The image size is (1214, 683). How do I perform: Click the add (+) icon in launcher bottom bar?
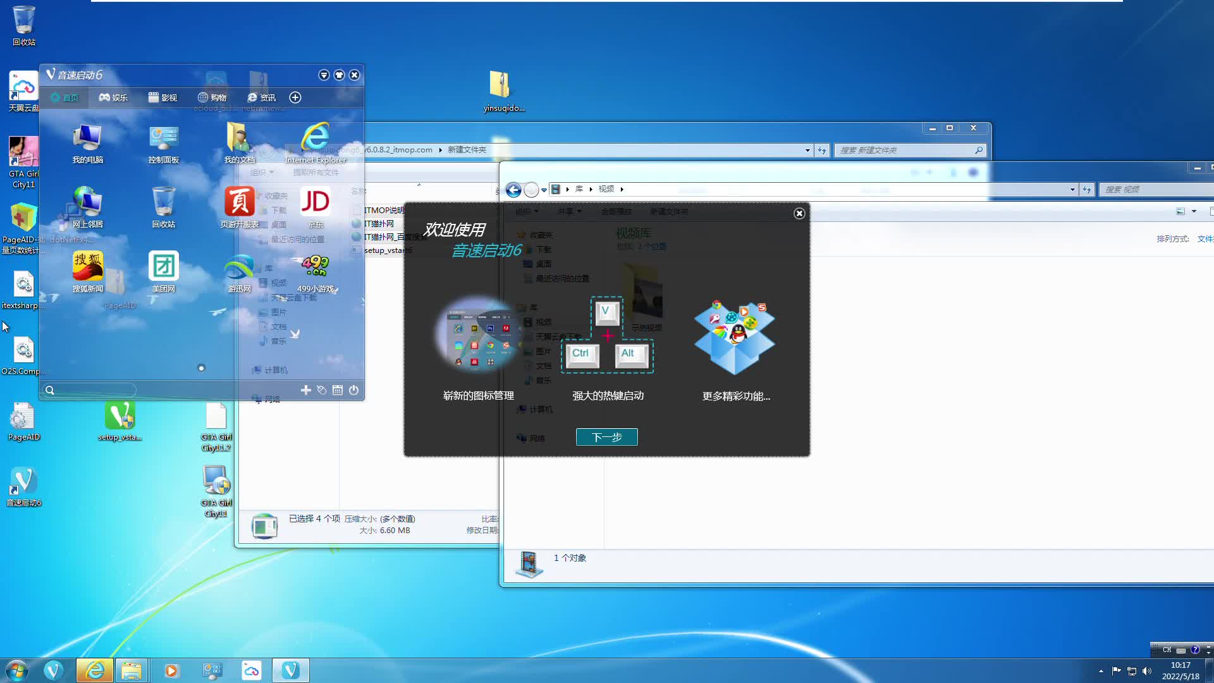[x=305, y=390]
